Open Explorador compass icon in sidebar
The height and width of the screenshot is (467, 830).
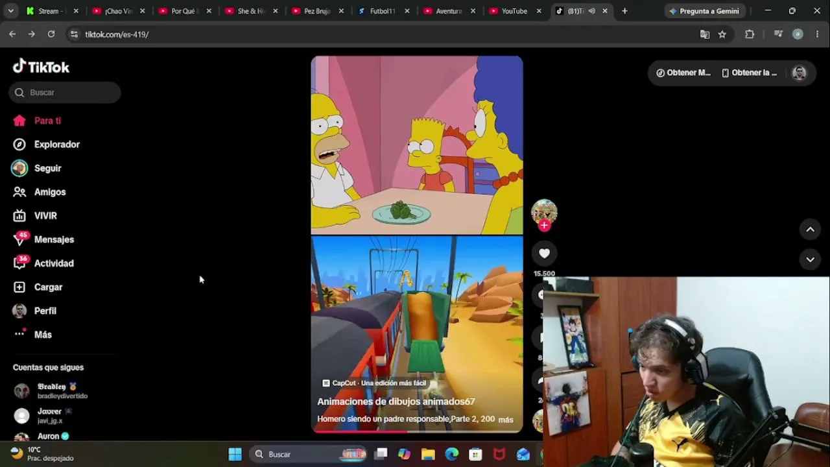point(19,145)
